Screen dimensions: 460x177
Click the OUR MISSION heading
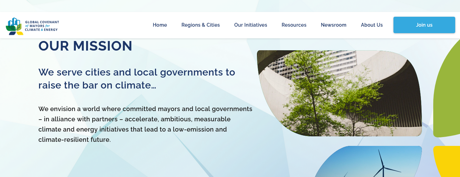coord(85,46)
